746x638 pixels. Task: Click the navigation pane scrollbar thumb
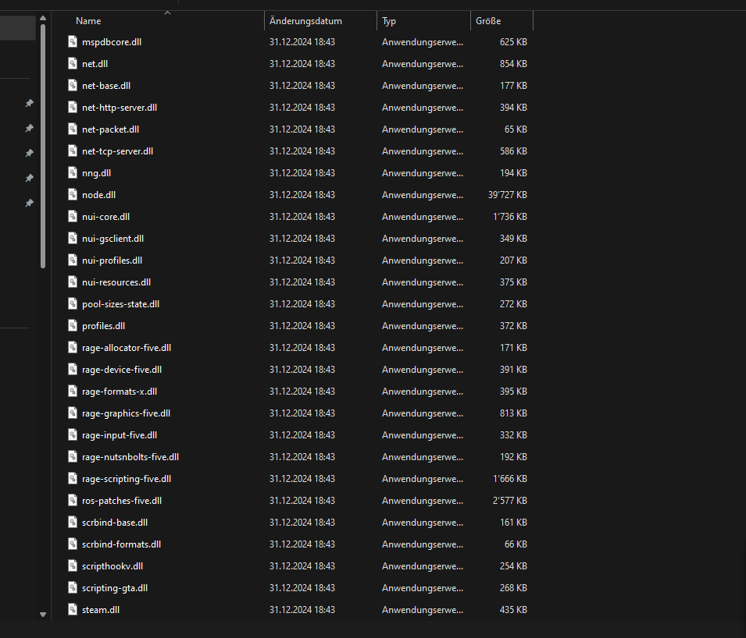[43, 147]
